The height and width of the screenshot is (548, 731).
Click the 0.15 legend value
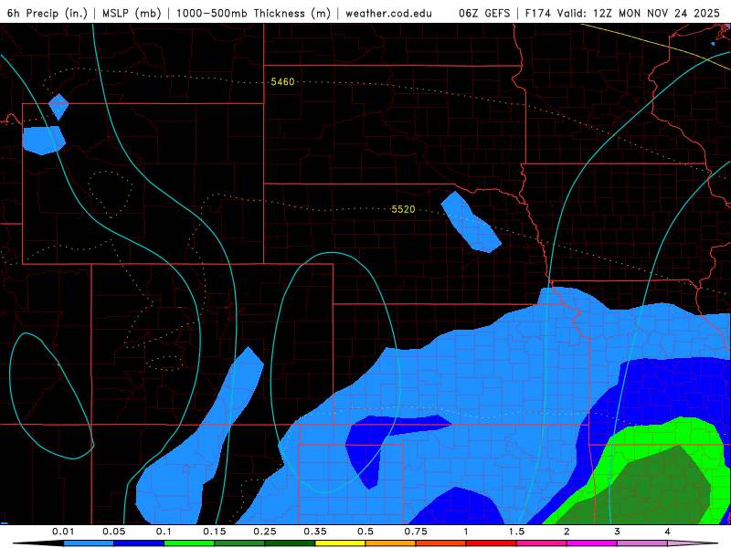[x=215, y=532]
